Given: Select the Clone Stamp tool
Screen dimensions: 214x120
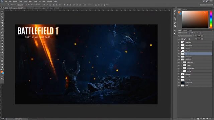Looking at the screenshot, I should pyautogui.click(x=2, y=35).
